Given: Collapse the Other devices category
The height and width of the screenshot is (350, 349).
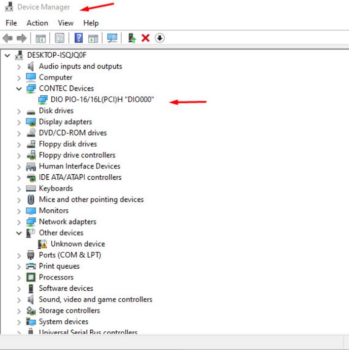Looking at the screenshot, I should [x=19, y=233].
